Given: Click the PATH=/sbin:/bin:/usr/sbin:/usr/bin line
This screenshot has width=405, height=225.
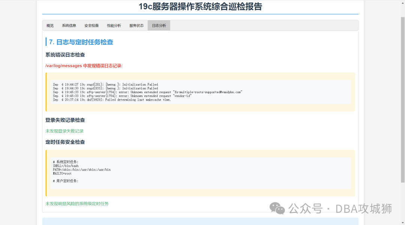Looking at the screenshot, I should click(x=82, y=170).
